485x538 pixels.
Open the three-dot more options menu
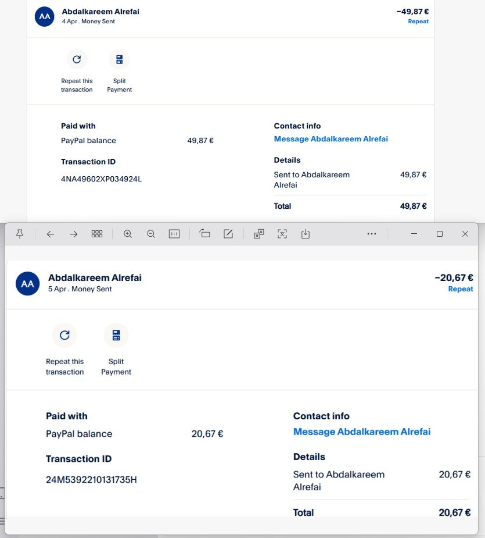pos(372,234)
